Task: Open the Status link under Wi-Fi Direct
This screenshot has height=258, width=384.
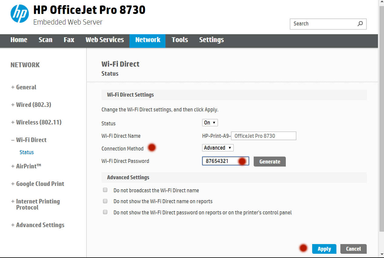Action: (27, 152)
